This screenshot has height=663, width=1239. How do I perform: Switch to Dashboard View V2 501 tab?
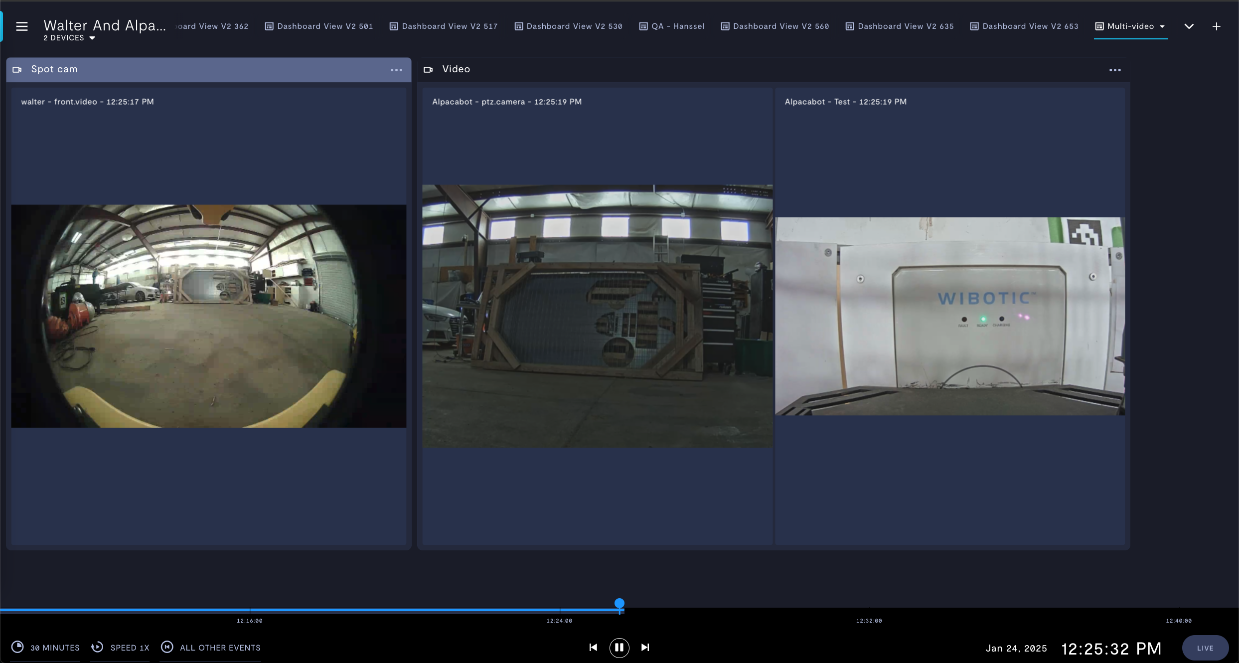pyautogui.click(x=319, y=26)
